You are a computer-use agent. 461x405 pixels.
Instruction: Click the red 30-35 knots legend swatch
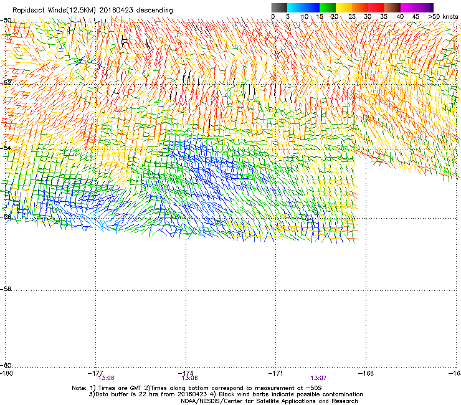point(376,7)
